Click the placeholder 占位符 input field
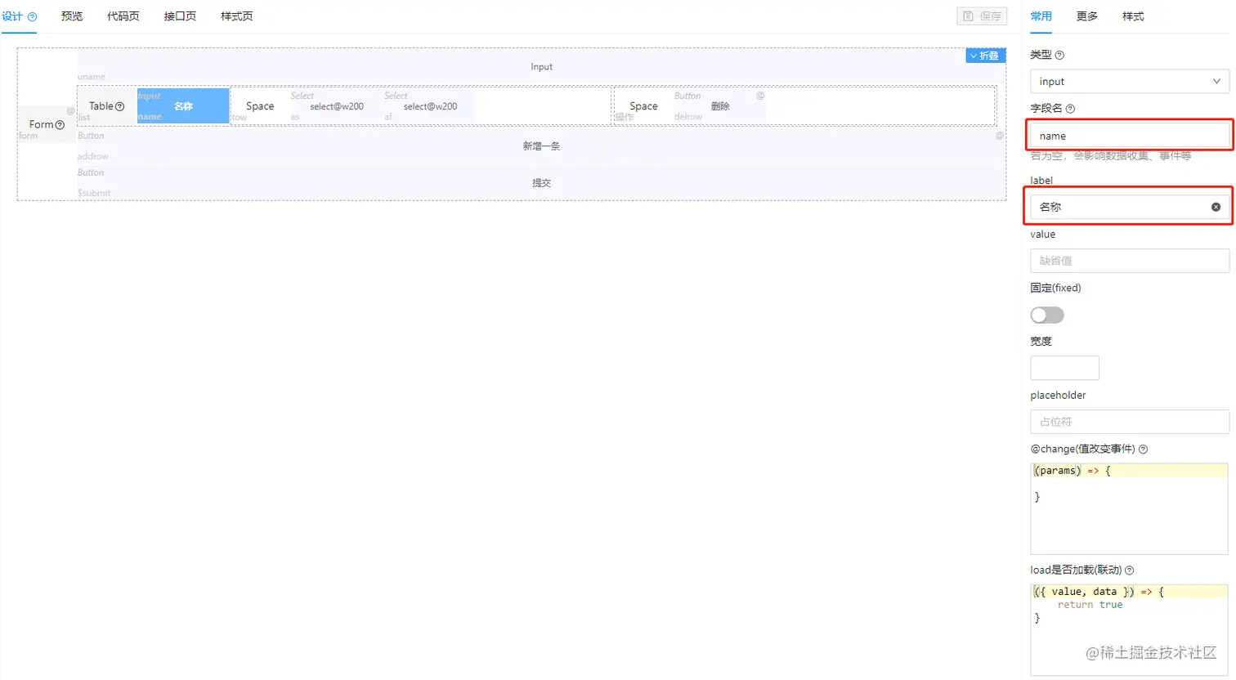This screenshot has width=1236, height=680. [1129, 422]
